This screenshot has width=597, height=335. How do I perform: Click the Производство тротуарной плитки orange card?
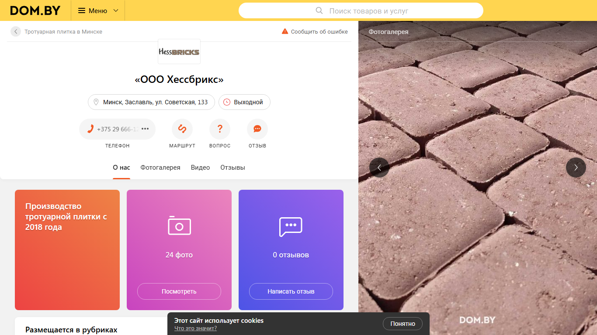(67, 250)
